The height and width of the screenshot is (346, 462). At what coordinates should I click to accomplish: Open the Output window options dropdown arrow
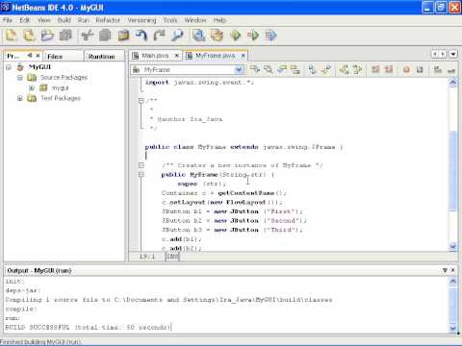coord(445,270)
